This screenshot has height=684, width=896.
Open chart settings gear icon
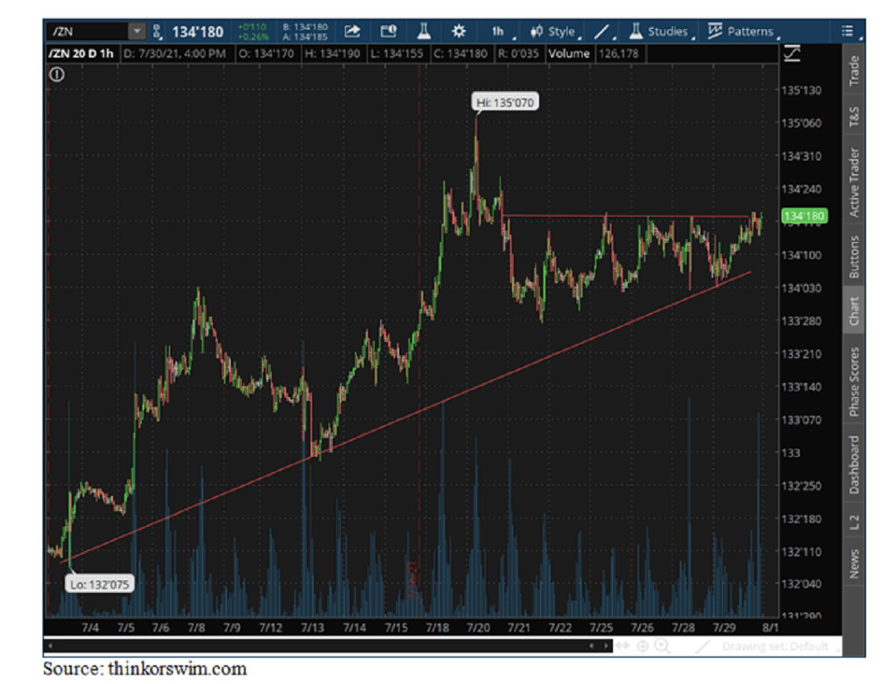pyautogui.click(x=458, y=31)
